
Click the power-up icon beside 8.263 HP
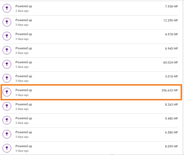click(x=7, y=106)
